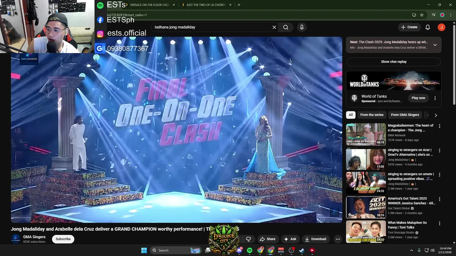This screenshot has height=256, width=456.
Task: Open the Chrome profile icon
Action: (442, 15)
